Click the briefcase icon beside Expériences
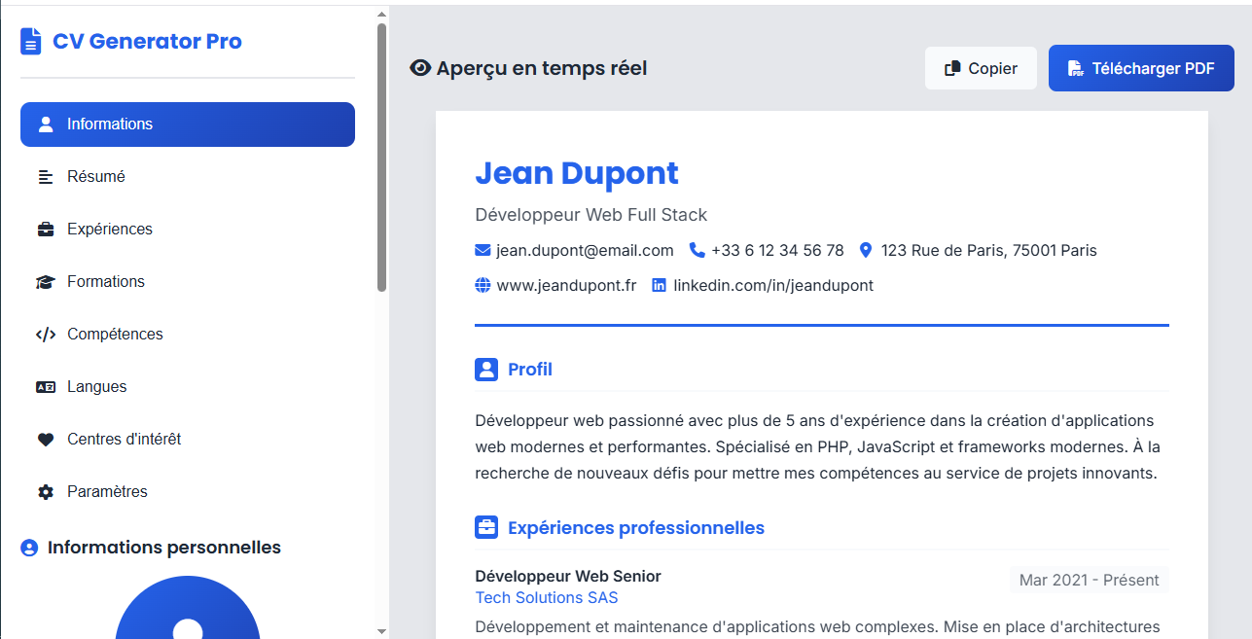This screenshot has height=639, width=1252. pos(45,229)
